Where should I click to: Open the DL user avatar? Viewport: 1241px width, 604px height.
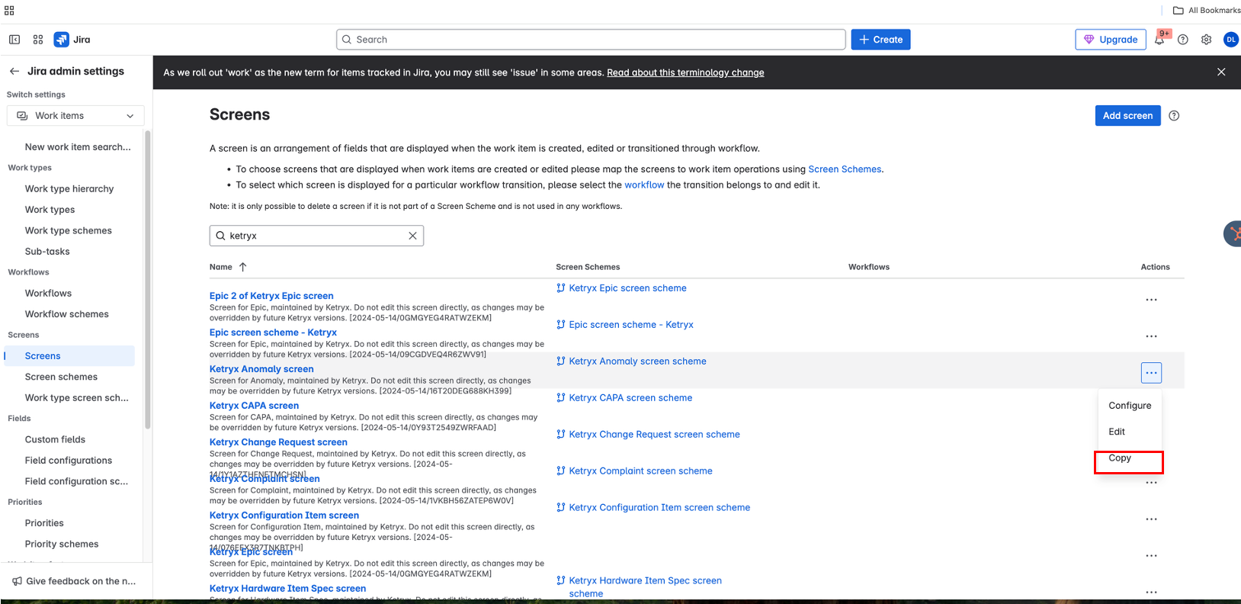click(x=1230, y=40)
